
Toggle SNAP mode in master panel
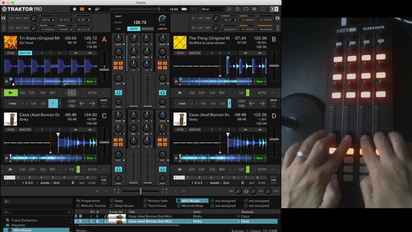118,16
